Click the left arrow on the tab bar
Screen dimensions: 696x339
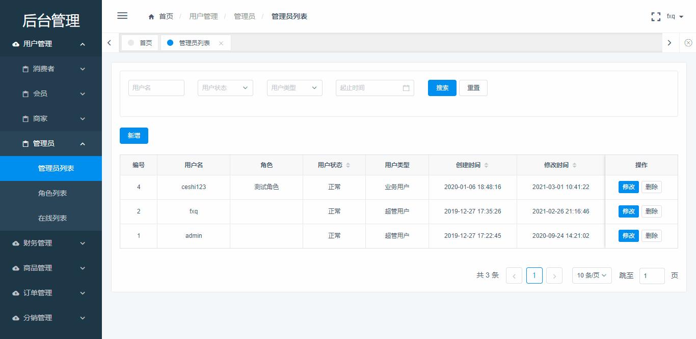click(110, 43)
